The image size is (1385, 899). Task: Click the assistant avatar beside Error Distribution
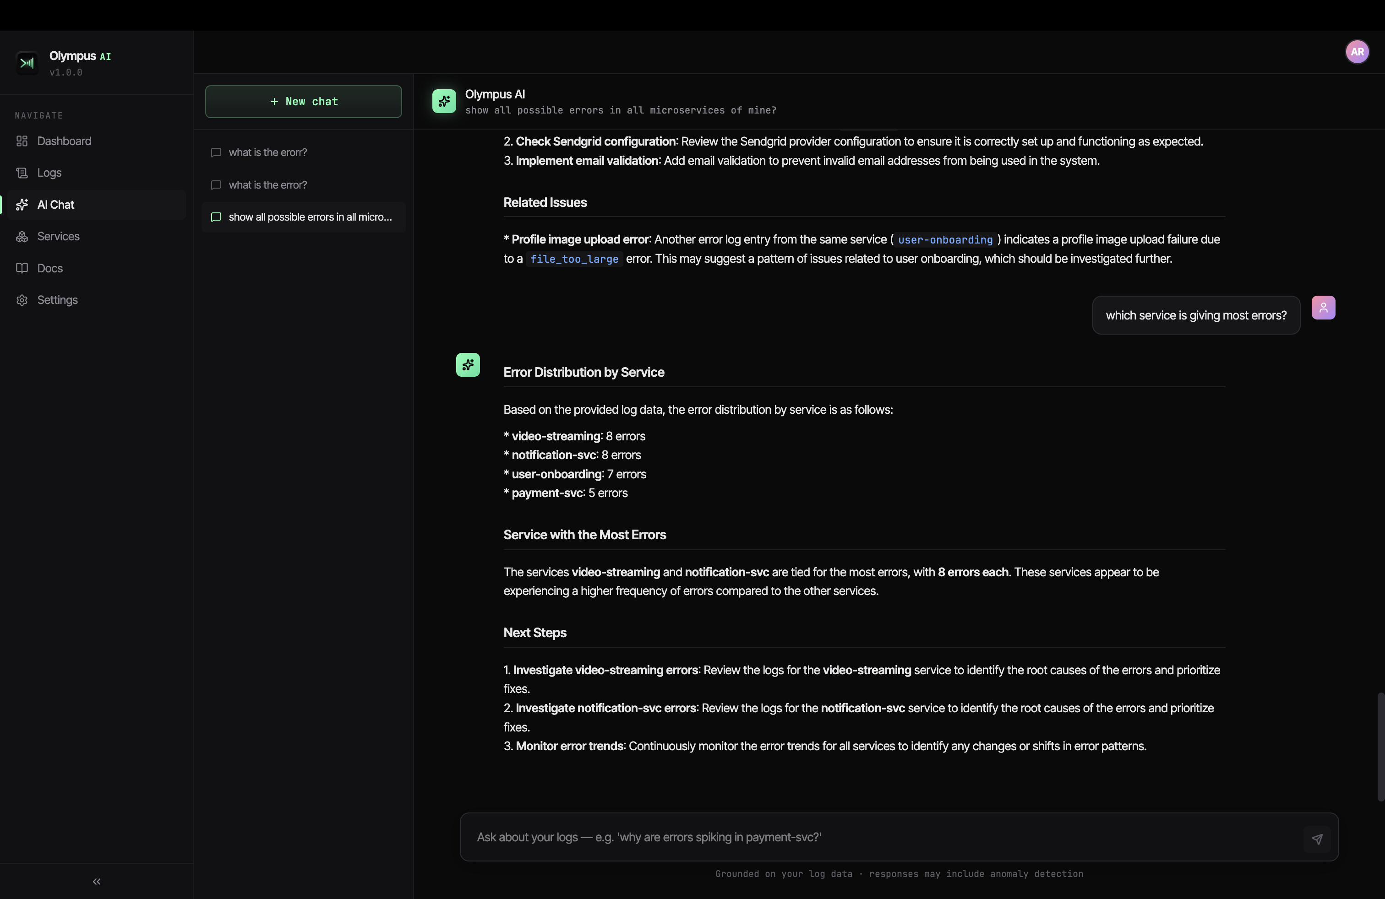(x=468, y=365)
